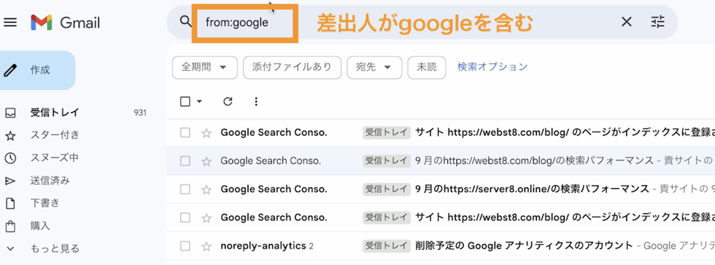715x265 pixels.
Task: Open the three-dot more actions menu
Action: (256, 102)
